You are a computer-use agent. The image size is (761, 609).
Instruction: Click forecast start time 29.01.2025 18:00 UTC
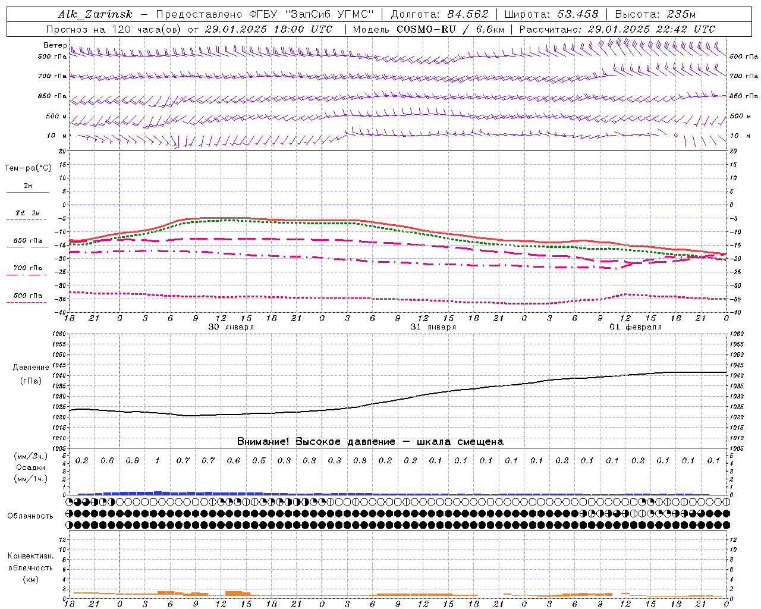pos(268,29)
